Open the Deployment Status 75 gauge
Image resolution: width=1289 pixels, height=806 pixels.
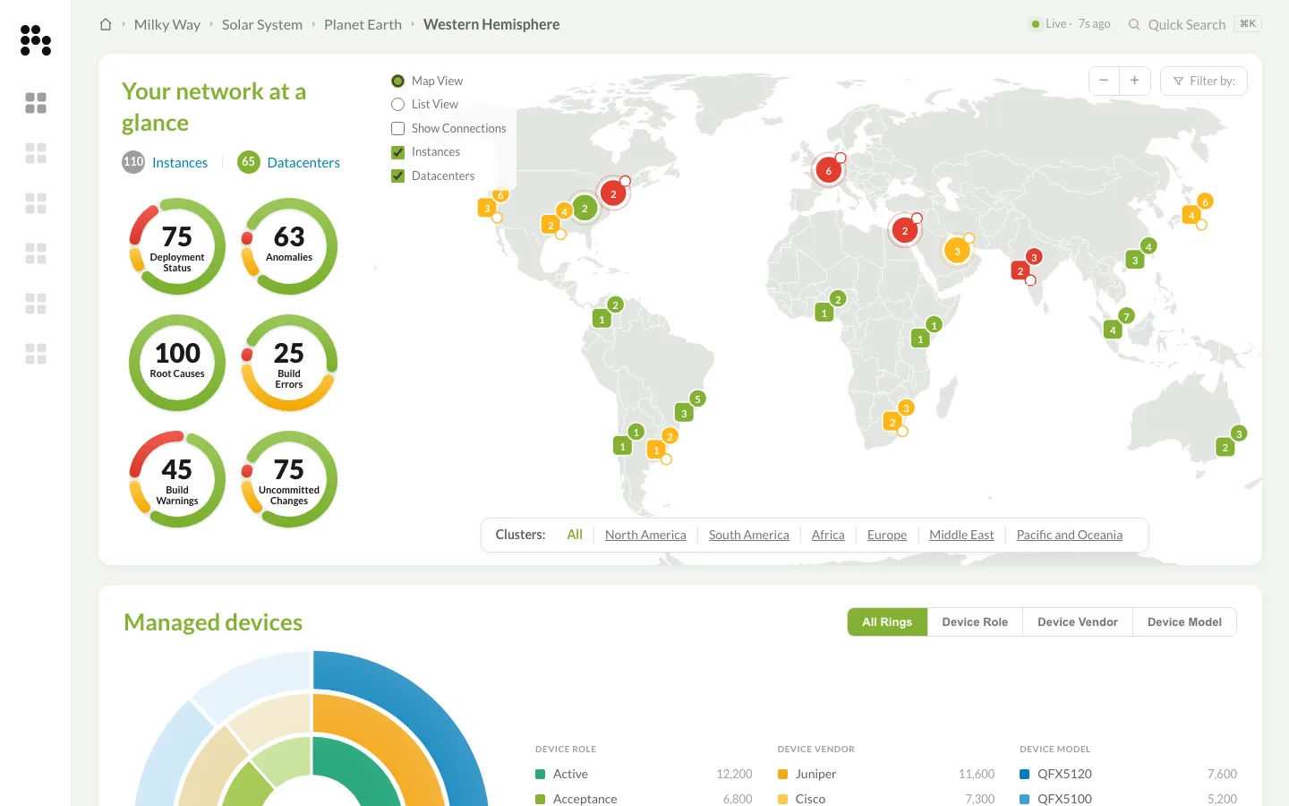(177, 246)
